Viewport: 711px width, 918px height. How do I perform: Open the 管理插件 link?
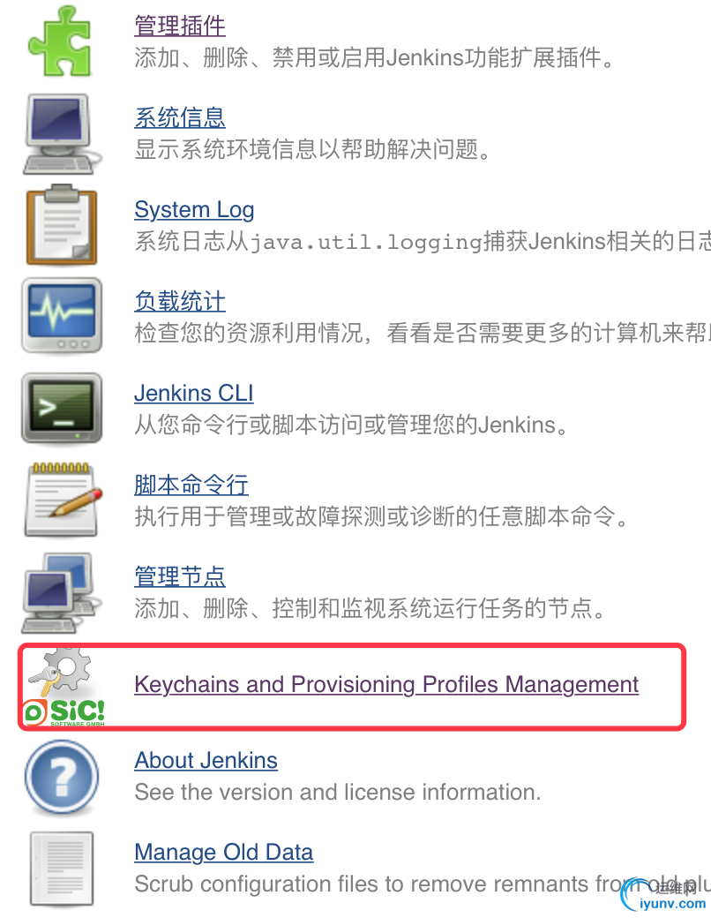click(x=180, y=26)
